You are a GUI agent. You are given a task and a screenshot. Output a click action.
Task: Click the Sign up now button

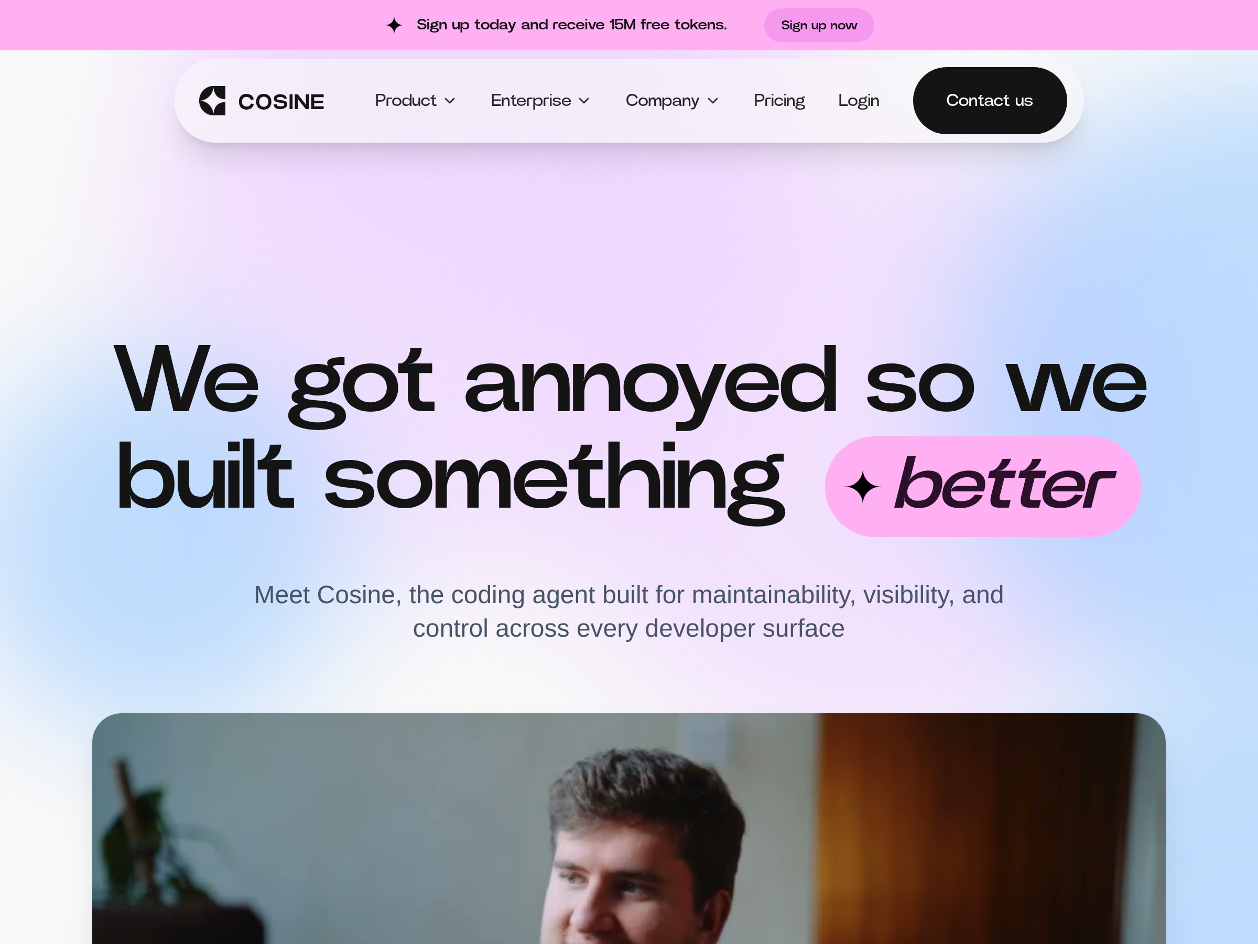click(x=819, y=25)
